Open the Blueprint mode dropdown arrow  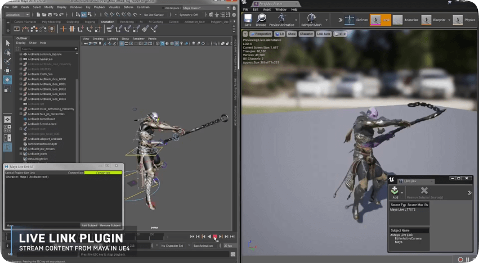click(x=449, y=20)
